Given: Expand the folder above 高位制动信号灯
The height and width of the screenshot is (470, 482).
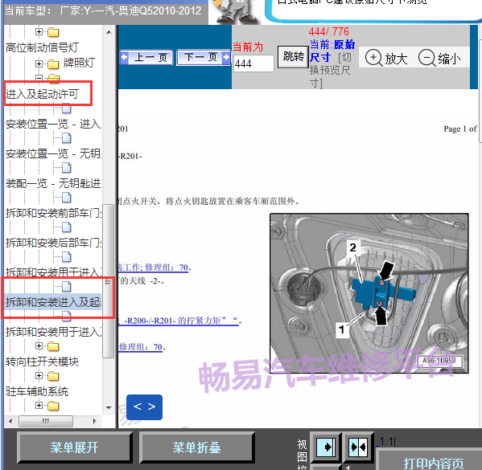Looking at the screenshot, I should [x=39, y=31].
